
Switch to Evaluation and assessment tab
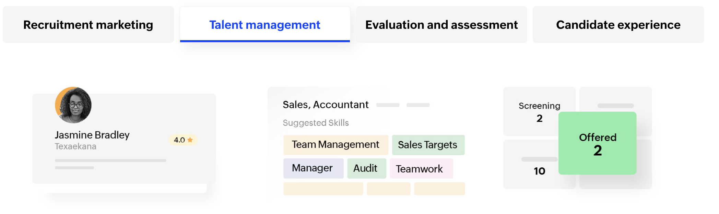[441, 25]
